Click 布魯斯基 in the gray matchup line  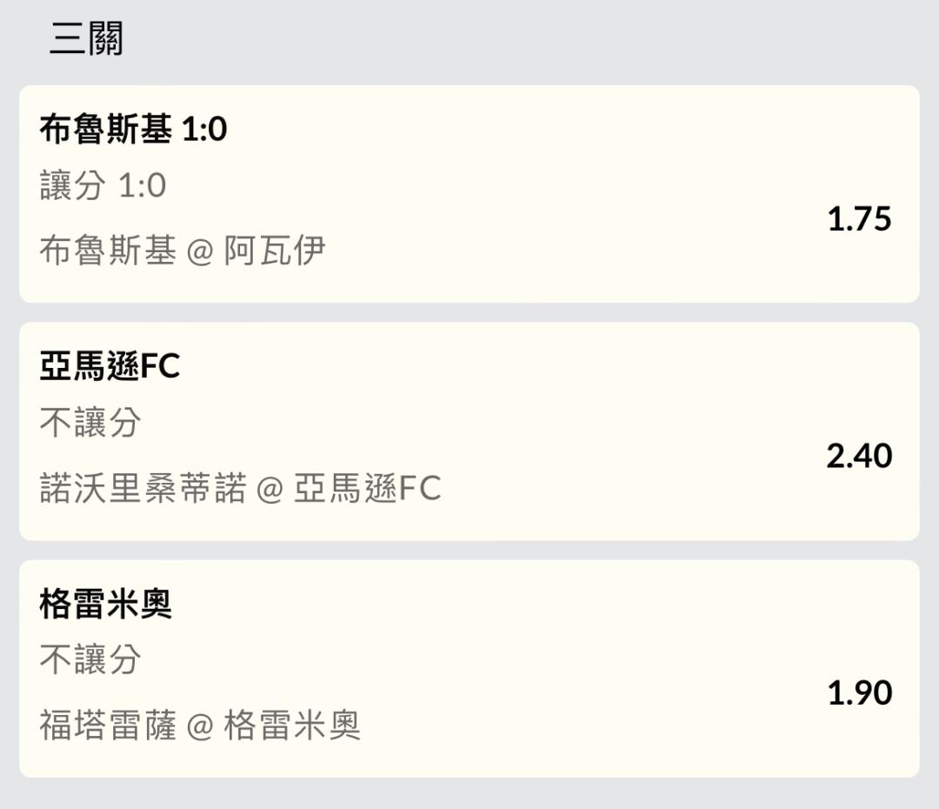tap(108, 251)
